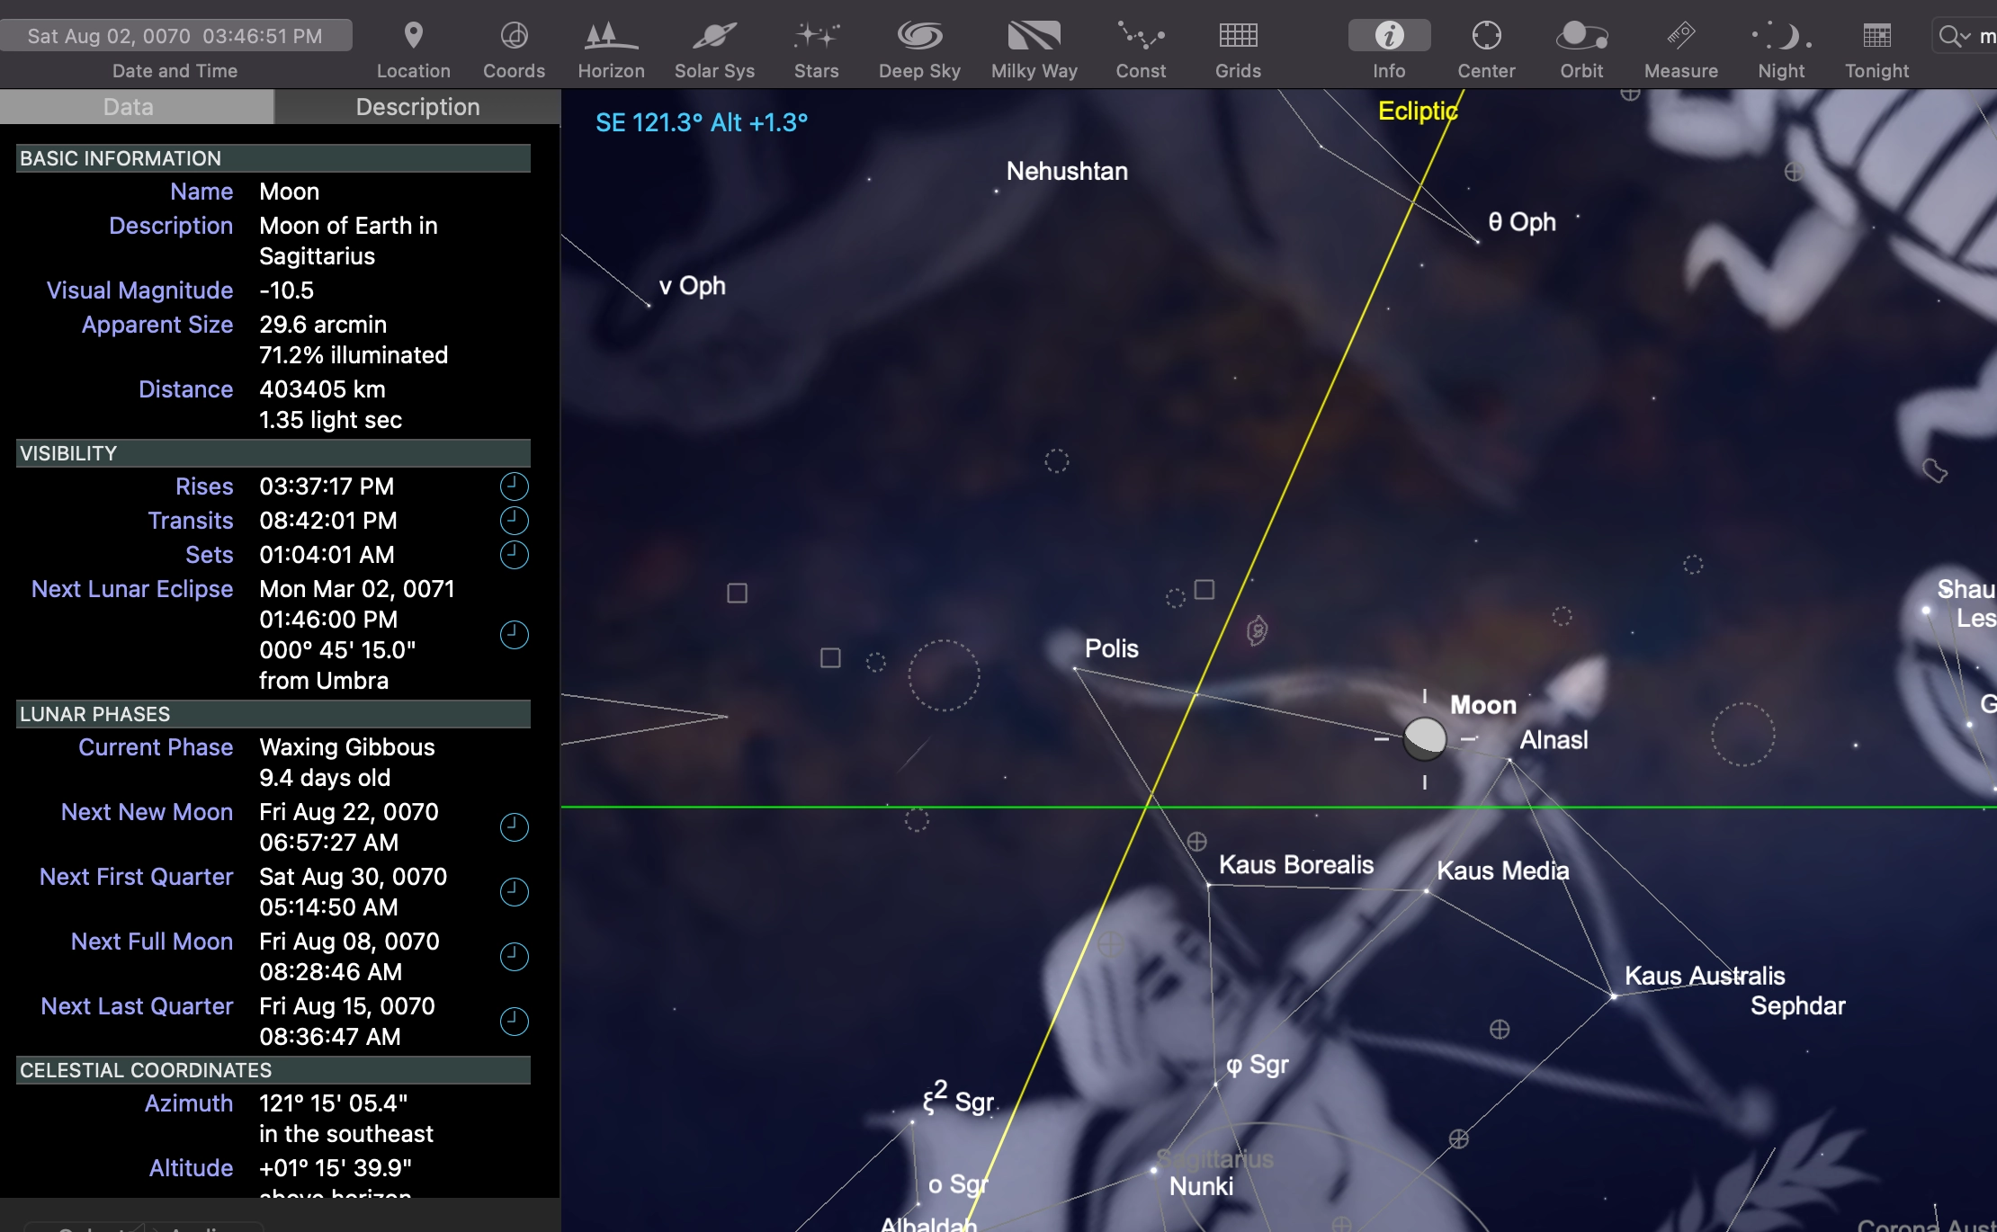Jump to Next First Quarter clock icon
This screenshot has width=1997, height=1232.
pos(514,892)
